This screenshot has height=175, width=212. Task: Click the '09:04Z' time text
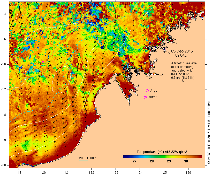pos(181,55)
